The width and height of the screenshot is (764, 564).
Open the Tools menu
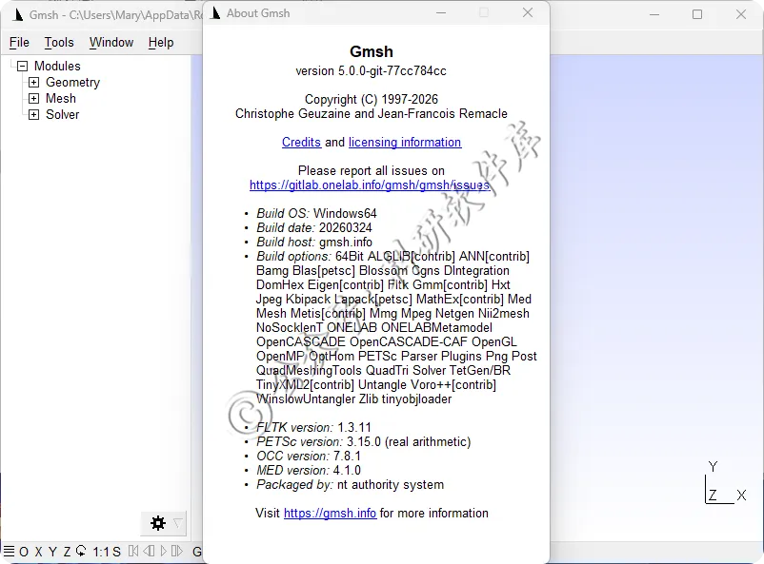(x=59, y=43)
